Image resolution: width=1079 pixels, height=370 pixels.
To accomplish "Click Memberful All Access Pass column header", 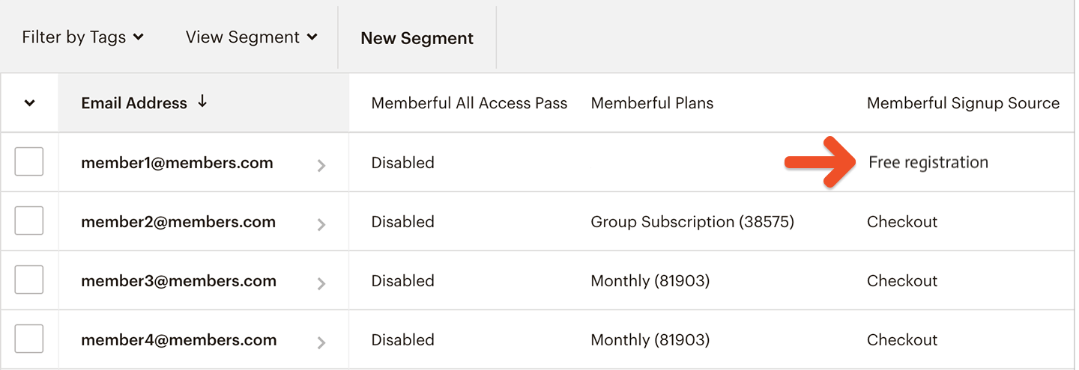I will (469, 103).
